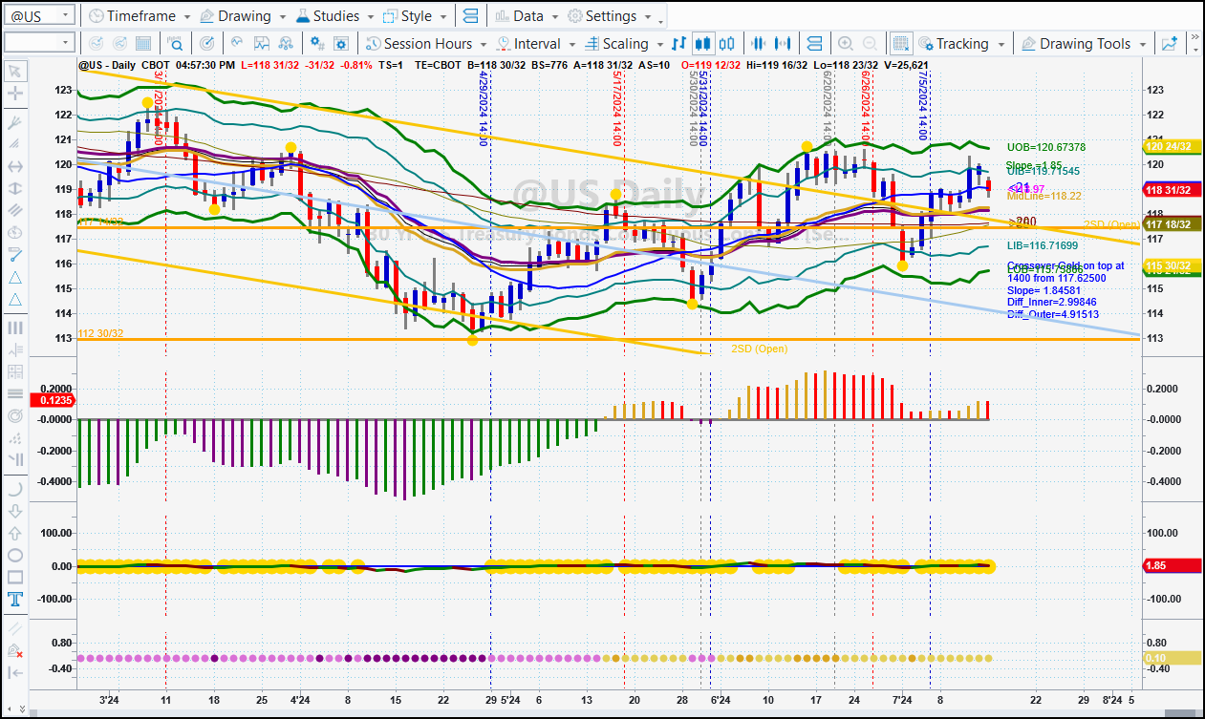Click the icon left of zoom in
The height and width of the screenshot is (719, 1205).
(x=814, y=43)
